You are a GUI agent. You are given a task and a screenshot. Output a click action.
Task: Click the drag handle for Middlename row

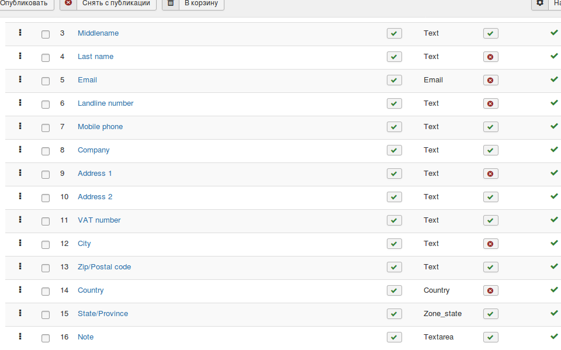pyautogui.click(x=20, y=33)
